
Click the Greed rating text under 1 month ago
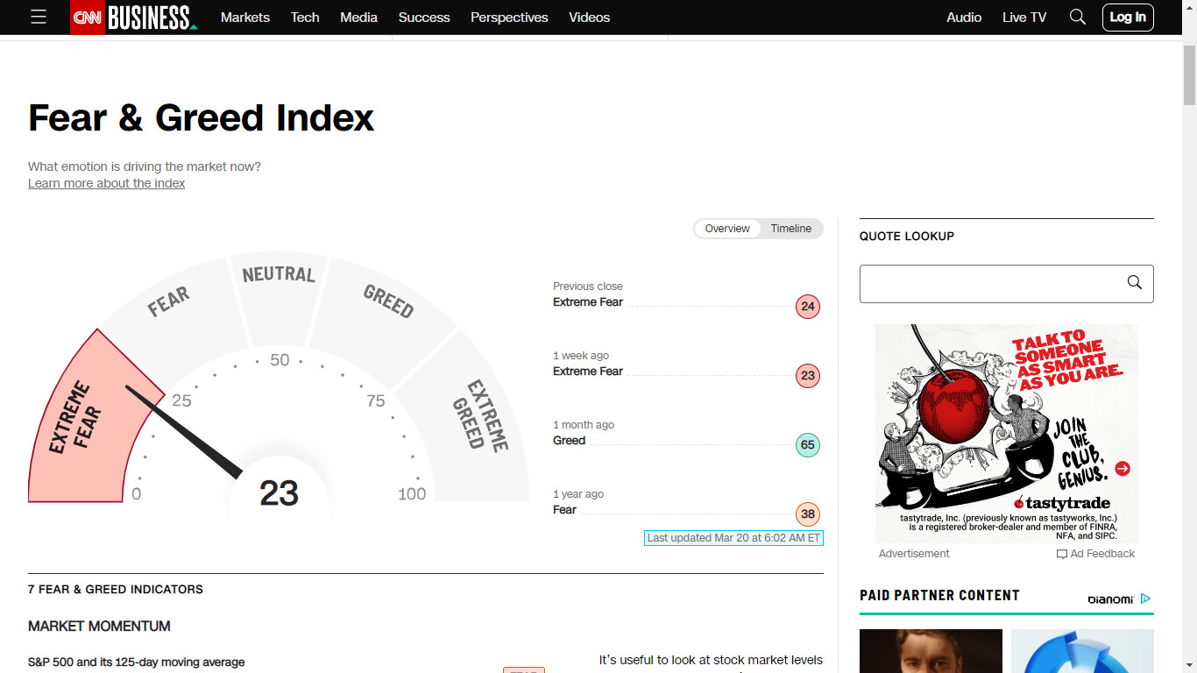pos(569,441)
